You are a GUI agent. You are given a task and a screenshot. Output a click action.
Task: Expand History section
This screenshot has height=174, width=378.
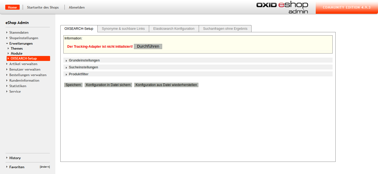(x=15, y=158)
